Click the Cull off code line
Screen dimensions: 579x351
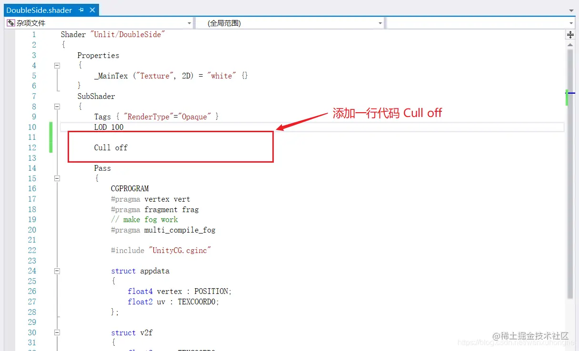click(111, 147)
